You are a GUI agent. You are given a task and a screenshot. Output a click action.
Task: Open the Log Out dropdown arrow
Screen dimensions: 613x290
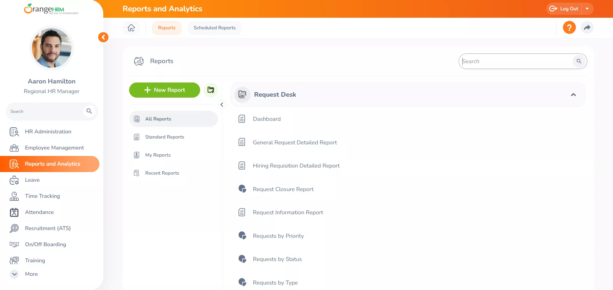click(x=587, y=9)
